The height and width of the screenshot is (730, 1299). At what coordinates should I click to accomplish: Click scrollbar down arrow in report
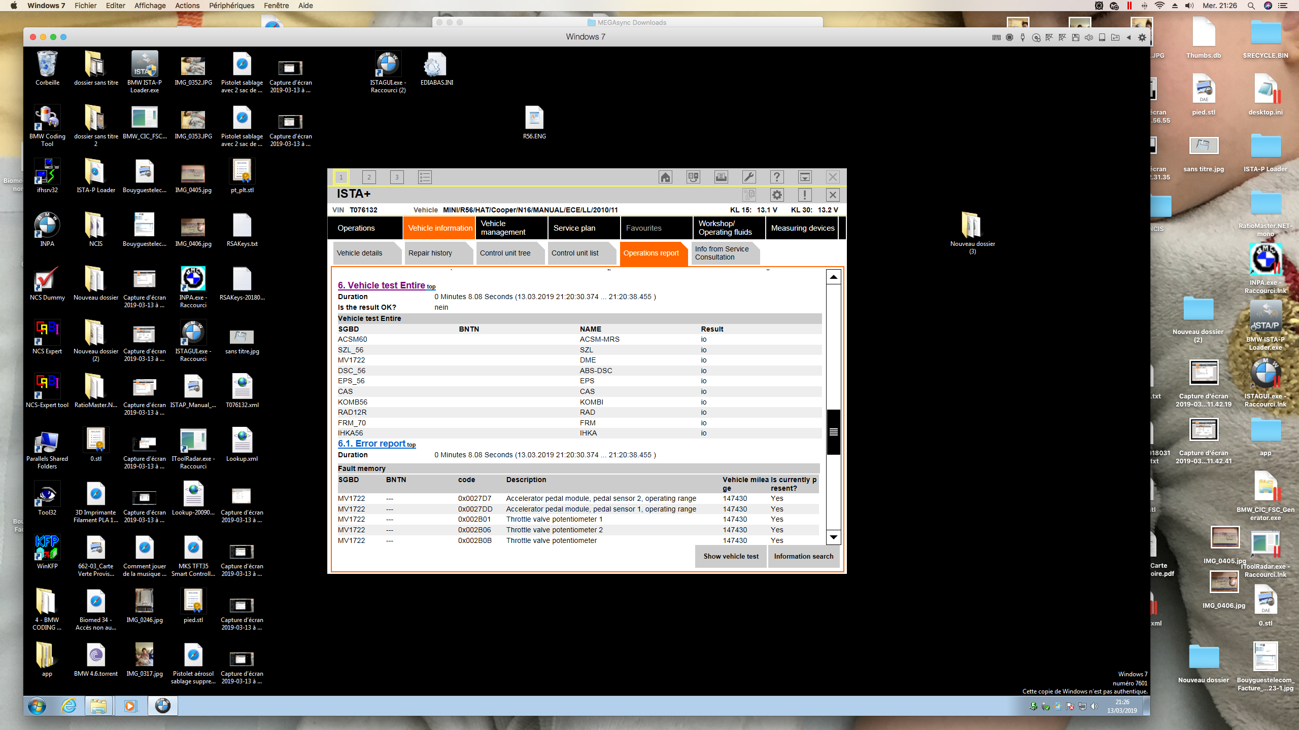[x=833, y=537]
